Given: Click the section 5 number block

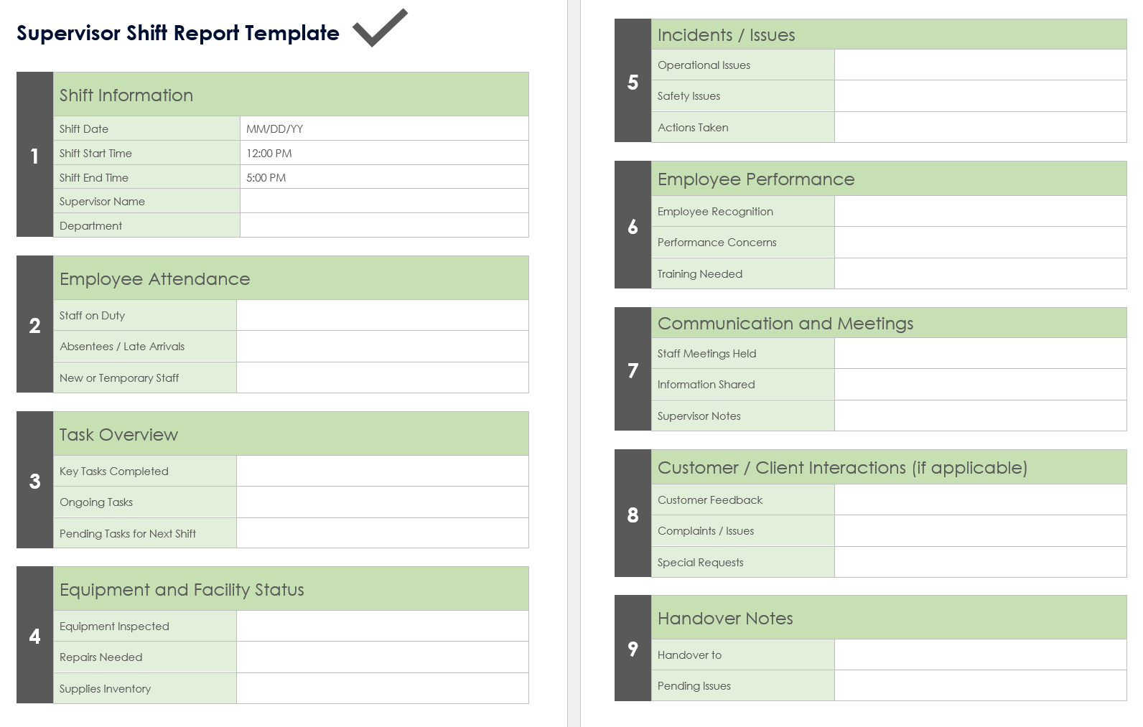Looking at the screenshot, I should tap(633, 82).
